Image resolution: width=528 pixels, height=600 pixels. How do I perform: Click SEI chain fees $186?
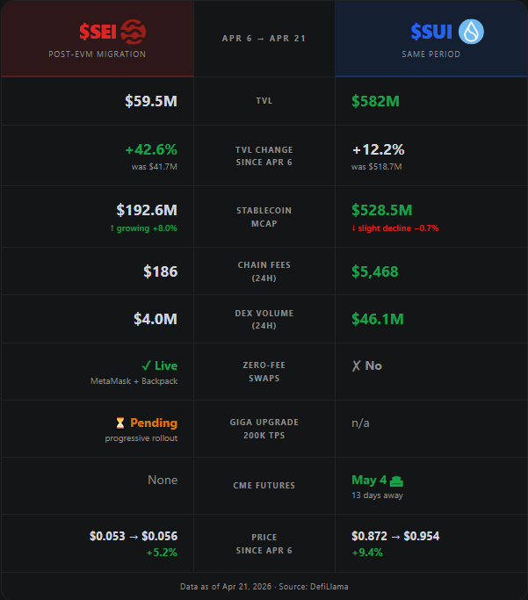160,271
